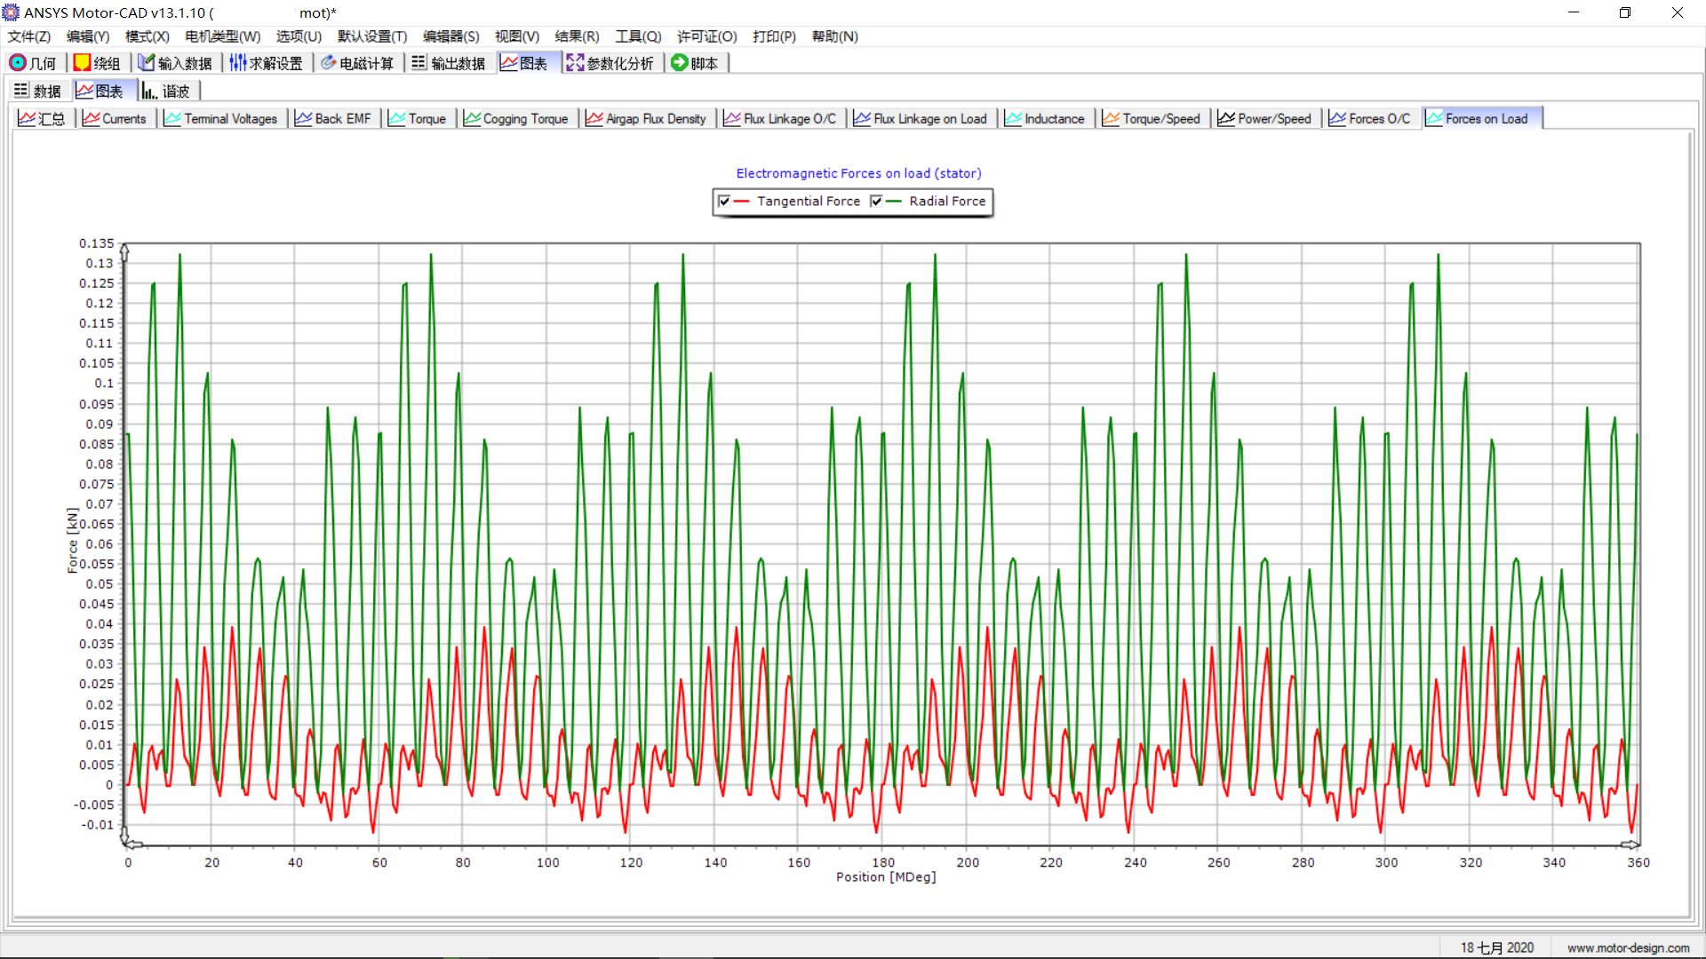1706x959 pixels.
Task: Show the Back EMF graph
Action: point(334,118)
